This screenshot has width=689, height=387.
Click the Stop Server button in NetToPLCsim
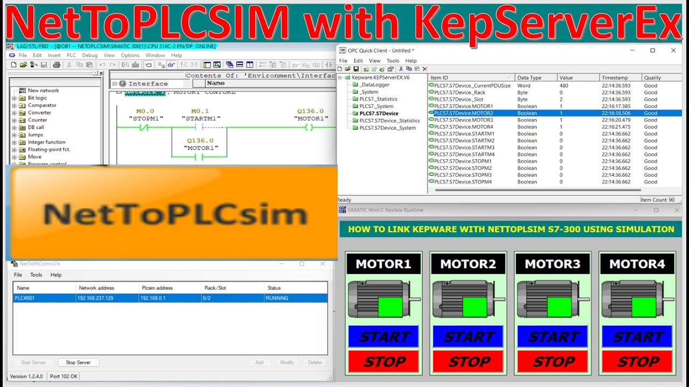point(78,362)
